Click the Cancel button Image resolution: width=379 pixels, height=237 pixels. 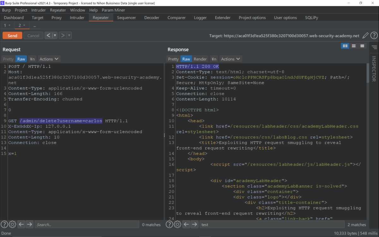pyautogui.click(x=33, y=36)
